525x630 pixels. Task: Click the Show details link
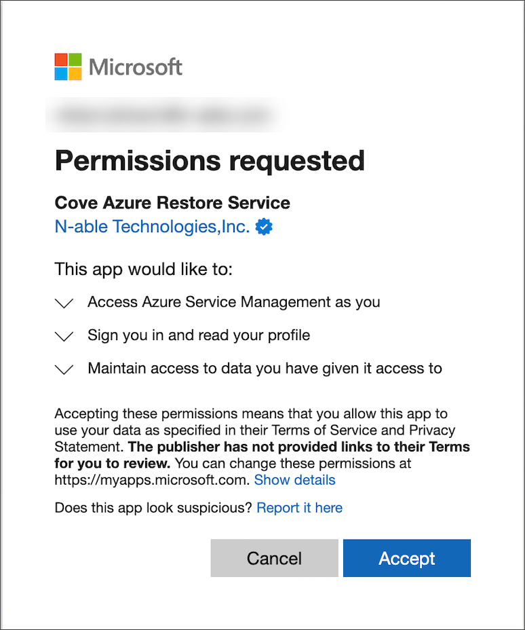pyautogui.click(x=294, y=480)
